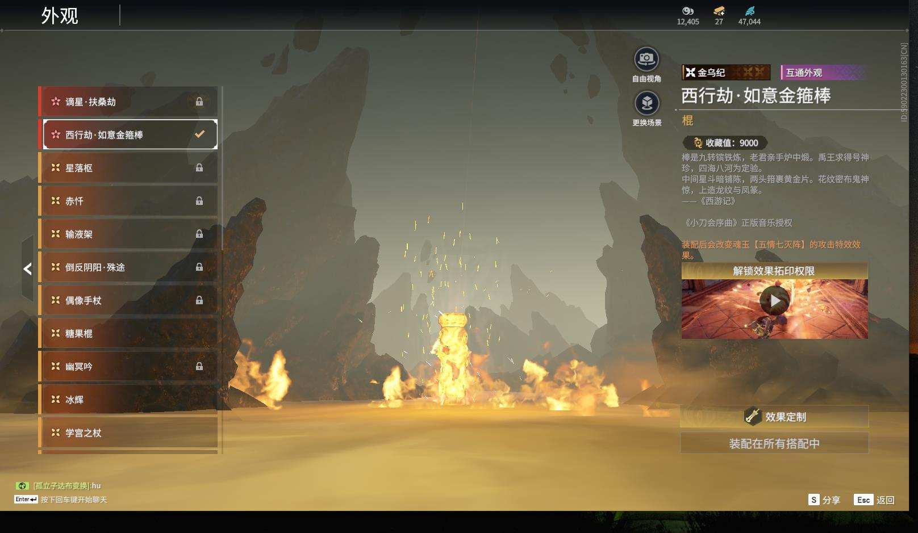Click the 外观 page title
Viewport: 918px width, 533px height.
(x=60, y=15)
